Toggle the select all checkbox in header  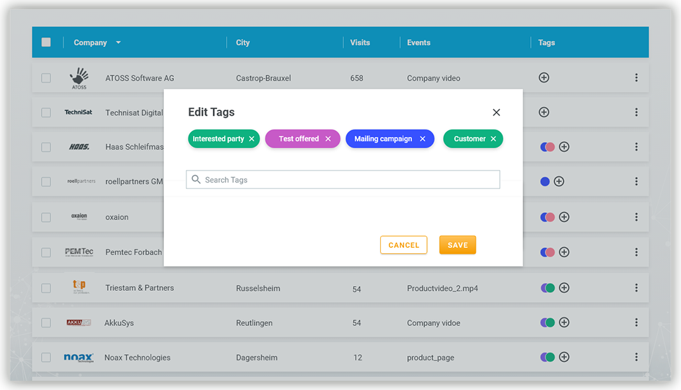point(46,42)
